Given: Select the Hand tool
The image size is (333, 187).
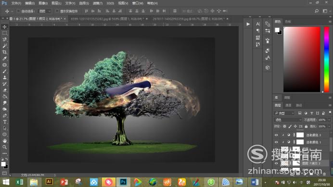Looking at the screenshot, I should [4, 141].
